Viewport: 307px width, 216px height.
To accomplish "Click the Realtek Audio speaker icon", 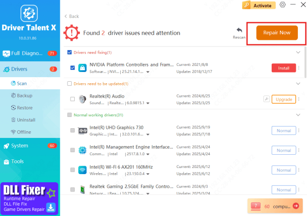I will (x=82, y=99).
